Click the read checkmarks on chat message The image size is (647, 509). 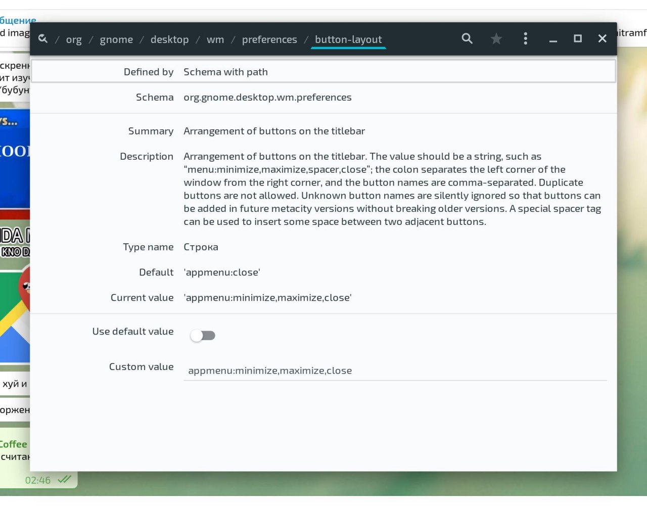tap(64, 479)
